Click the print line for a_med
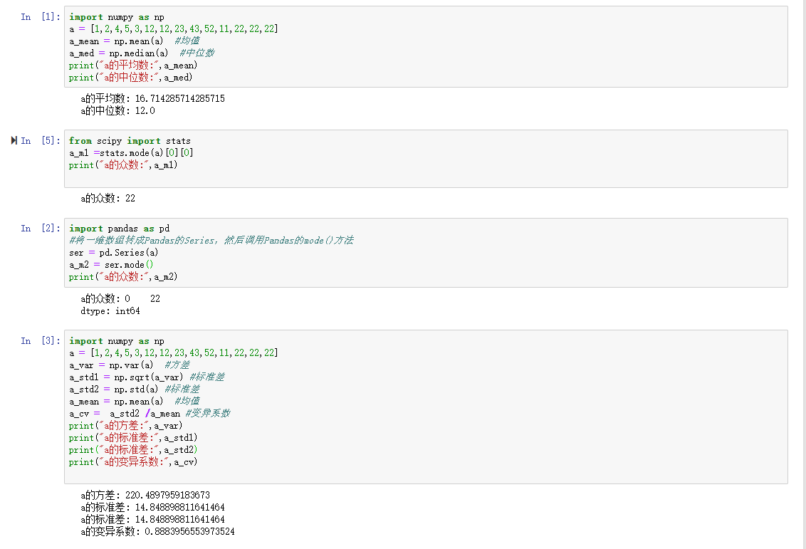 click(x=130, y=77)
